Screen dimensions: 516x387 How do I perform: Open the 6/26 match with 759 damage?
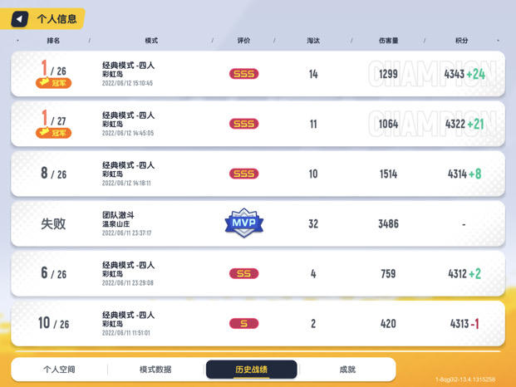[258, 273]
